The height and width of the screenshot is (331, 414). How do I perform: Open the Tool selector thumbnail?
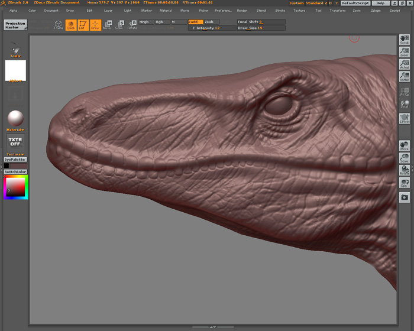15,47
